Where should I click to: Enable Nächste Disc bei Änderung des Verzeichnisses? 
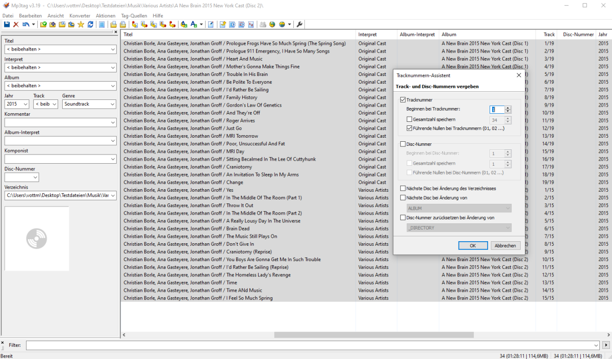tap(403, 188)
